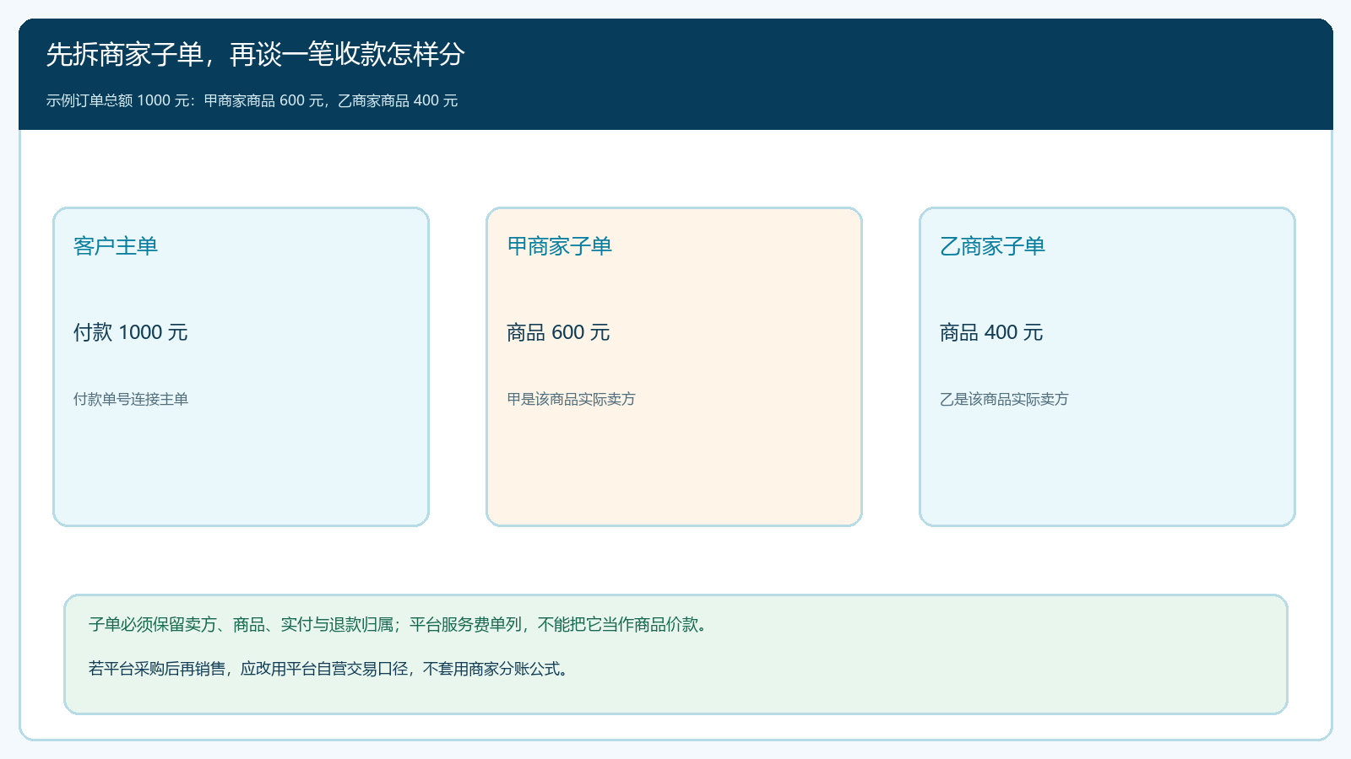Click the 甲商家子单 card heading

pyautogui.click(x=559, y=246)
